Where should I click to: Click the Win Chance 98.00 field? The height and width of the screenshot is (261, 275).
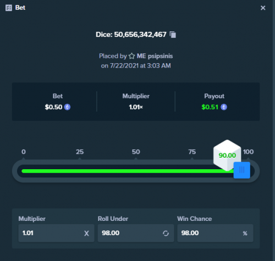tap(215, 233)
